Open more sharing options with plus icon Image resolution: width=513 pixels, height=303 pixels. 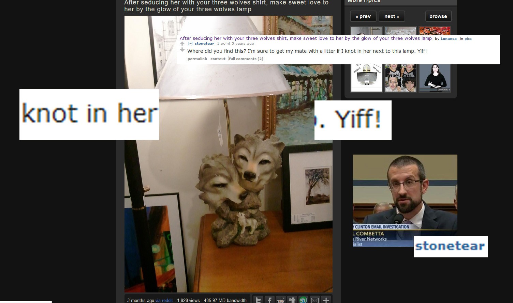tap(326, 300)
